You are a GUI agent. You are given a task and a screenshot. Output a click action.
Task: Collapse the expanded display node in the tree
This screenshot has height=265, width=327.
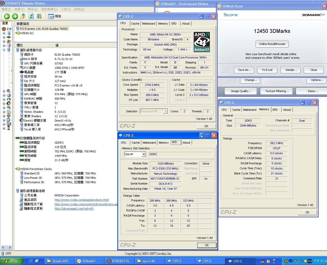[x=4, y=50]
